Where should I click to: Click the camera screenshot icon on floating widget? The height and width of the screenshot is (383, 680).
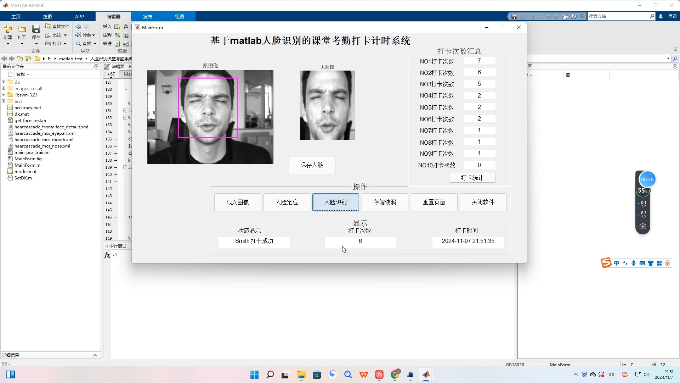pyautogui.click(x=643, y=226)
